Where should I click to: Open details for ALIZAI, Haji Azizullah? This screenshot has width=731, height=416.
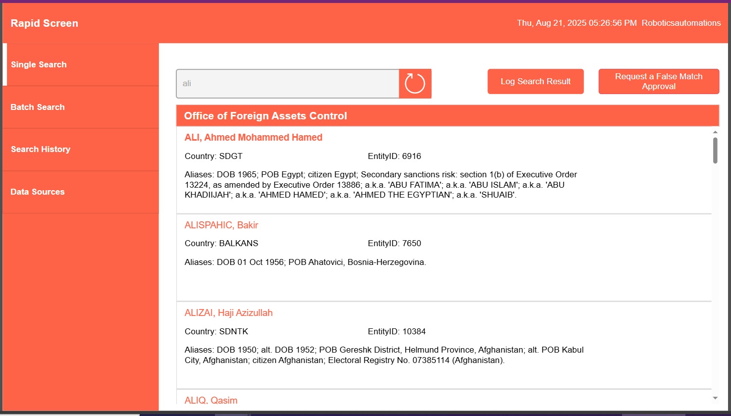228,312
